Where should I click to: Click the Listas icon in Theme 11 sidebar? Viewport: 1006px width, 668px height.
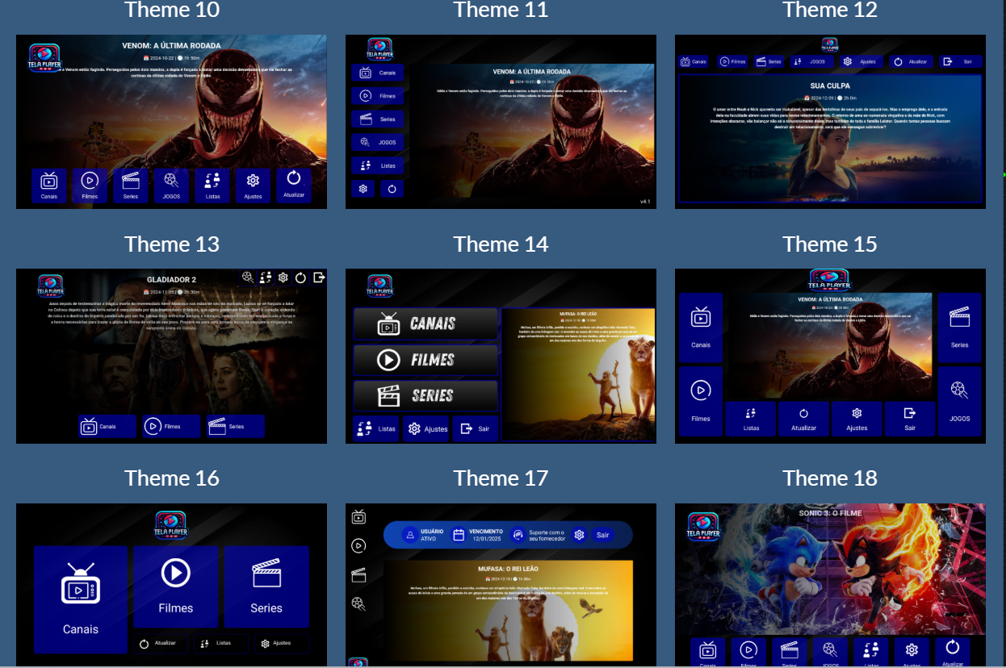coord(377,165)
